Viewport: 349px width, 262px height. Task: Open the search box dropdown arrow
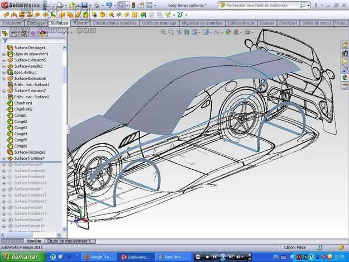click(x=309, y=6)
